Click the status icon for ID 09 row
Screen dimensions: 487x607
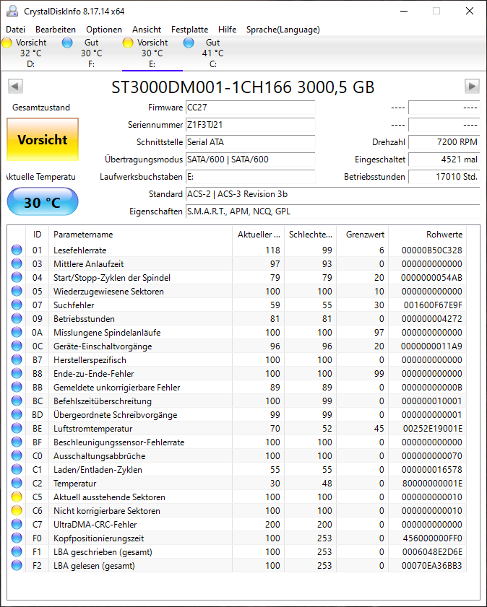[x=17, y=318]
